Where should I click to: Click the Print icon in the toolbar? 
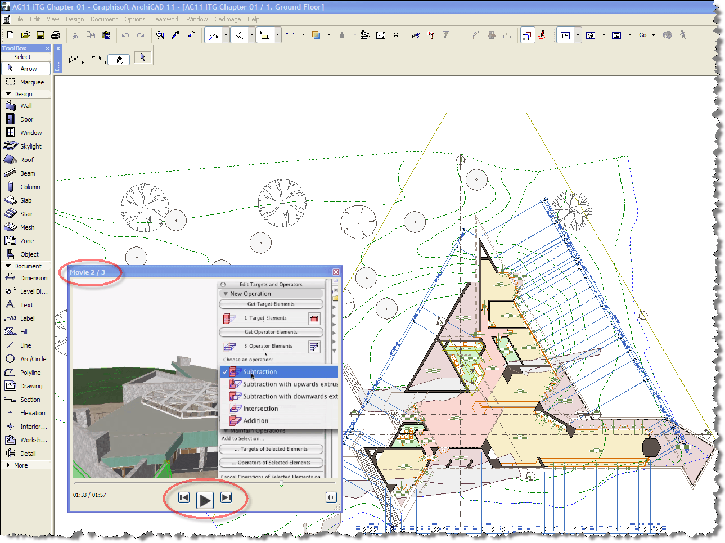tap(56, 35)
